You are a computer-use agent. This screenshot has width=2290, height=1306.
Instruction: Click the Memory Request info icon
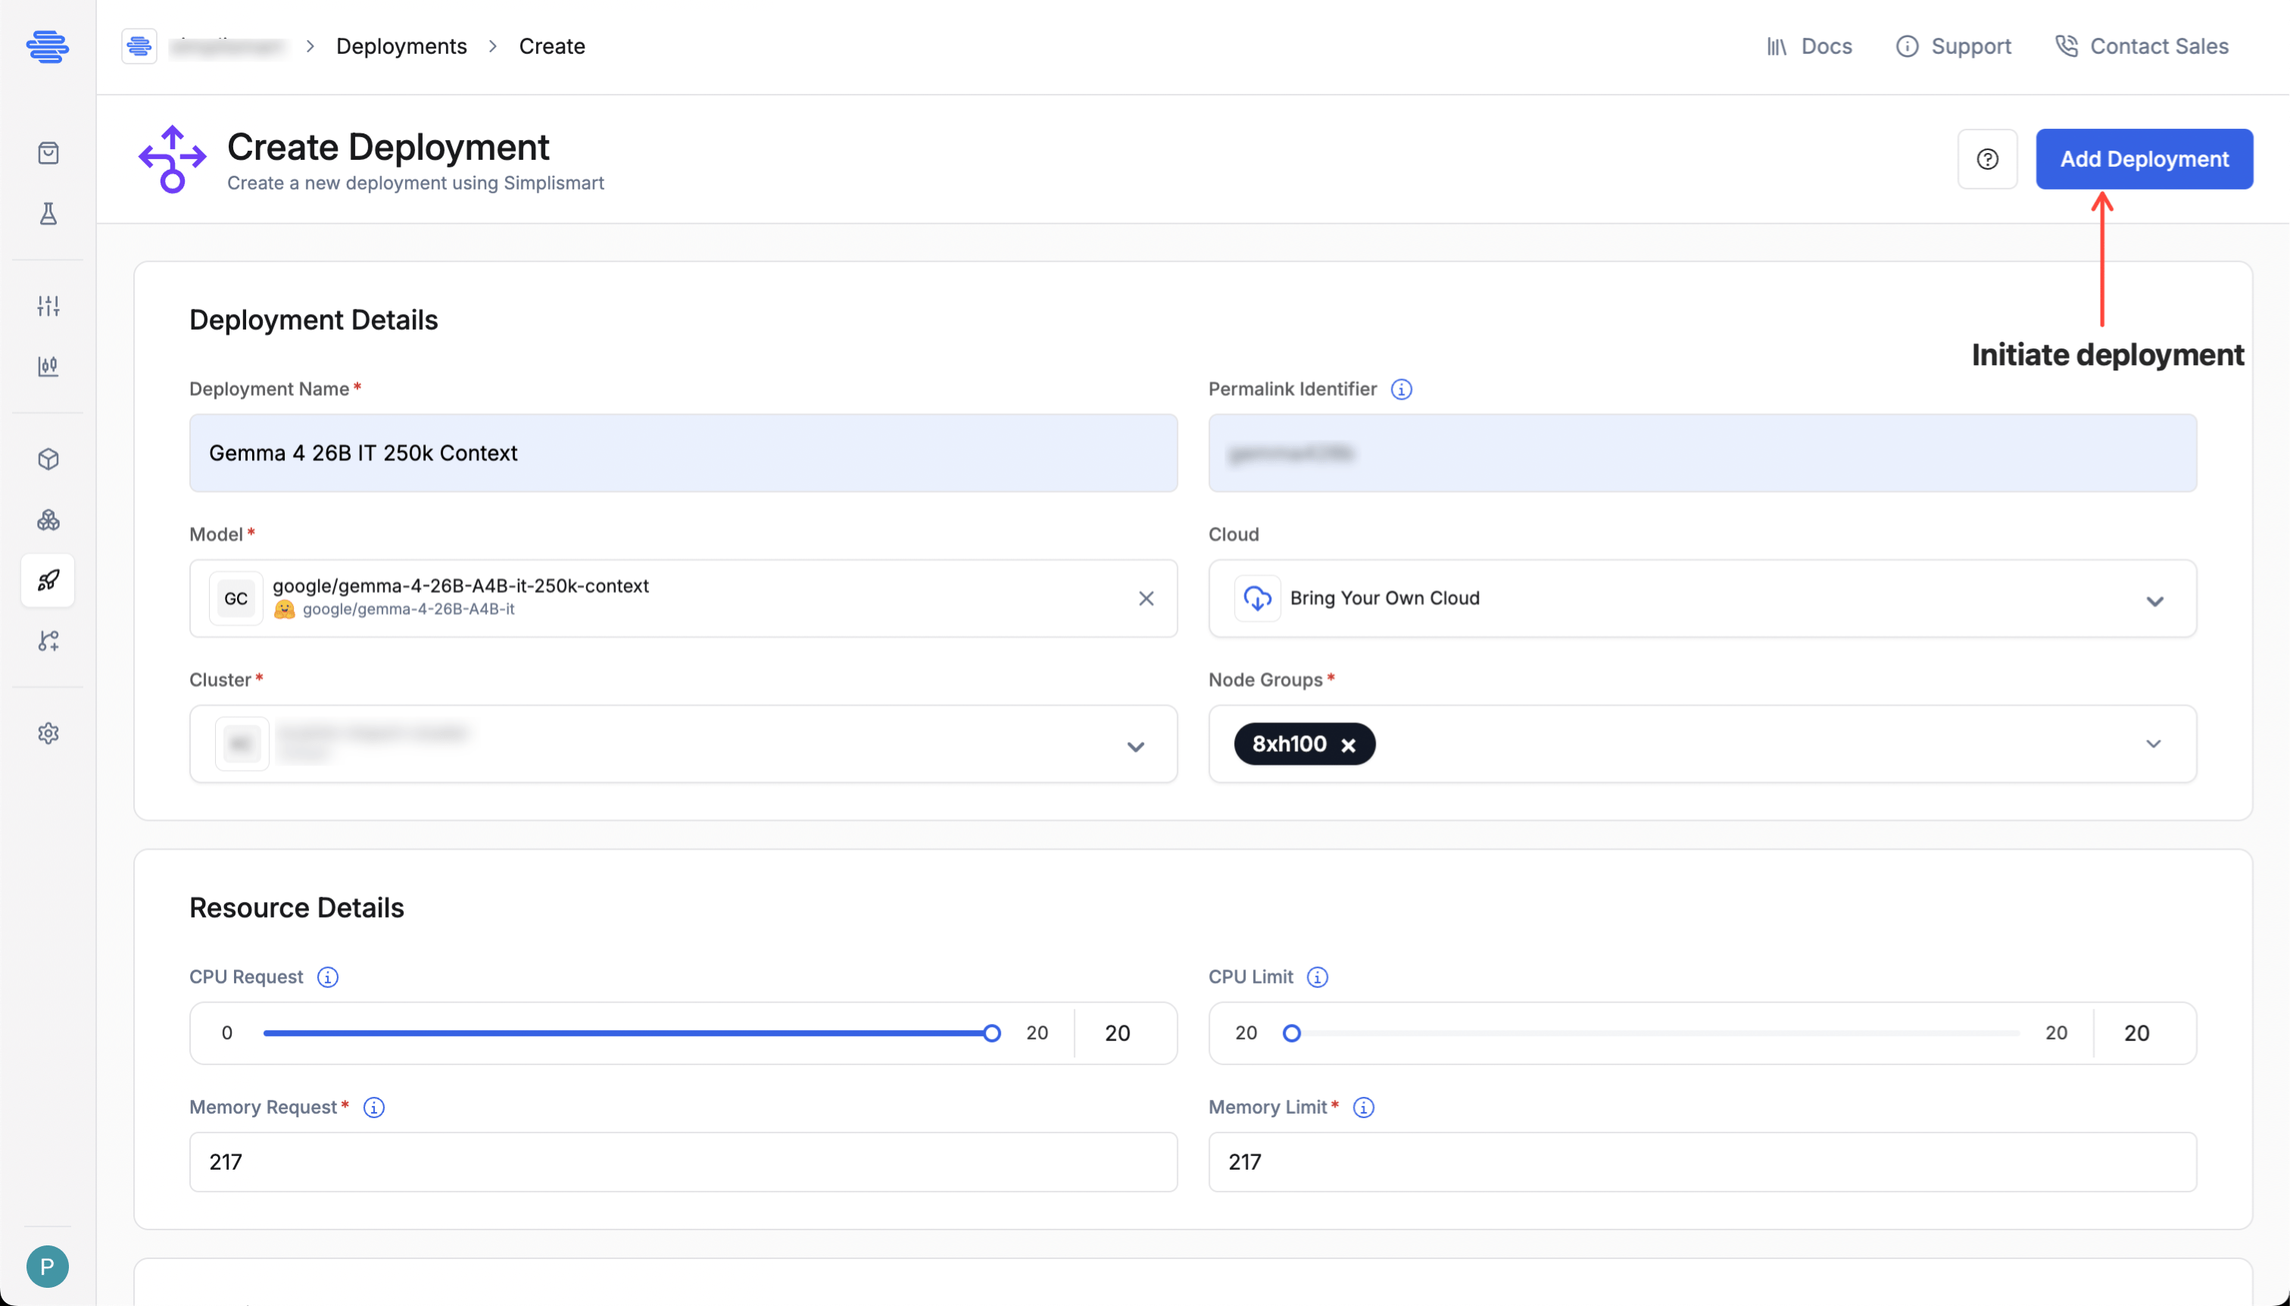pyautogui.click(x=374, y=1108)
